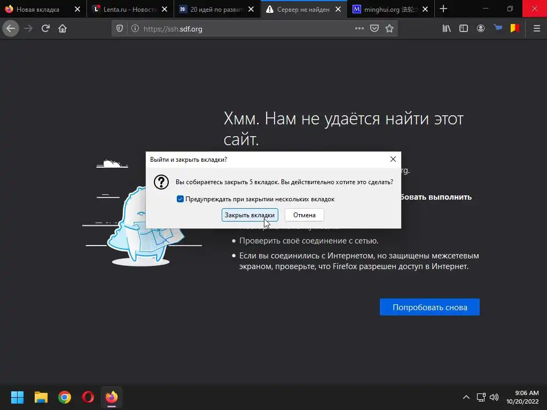Click the browser Back arrow button

(11, 29)
